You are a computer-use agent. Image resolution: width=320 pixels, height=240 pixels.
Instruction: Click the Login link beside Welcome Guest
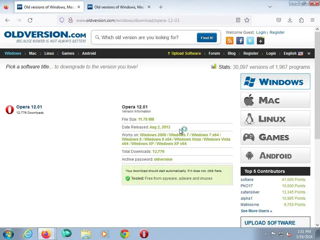click(x=261, y=32)
